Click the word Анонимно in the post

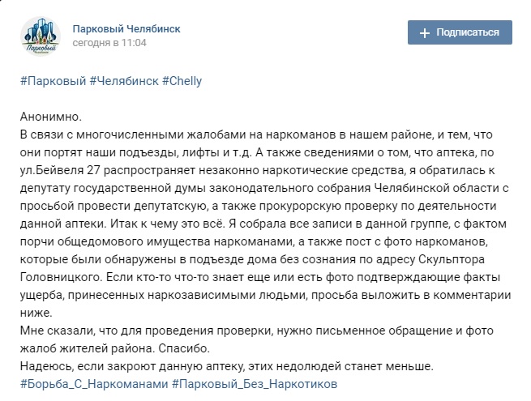click(49, 117)
